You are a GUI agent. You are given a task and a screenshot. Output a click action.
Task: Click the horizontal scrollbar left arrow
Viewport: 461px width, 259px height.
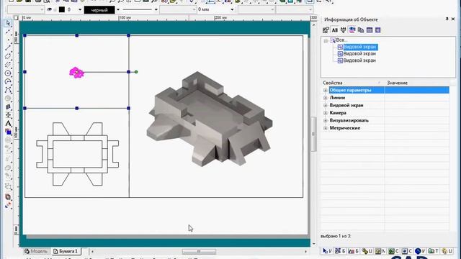tap(92, 252)
